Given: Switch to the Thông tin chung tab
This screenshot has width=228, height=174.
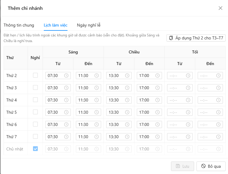Looking at the screenshot, I should pyautogui.click(x=19, y=25).
